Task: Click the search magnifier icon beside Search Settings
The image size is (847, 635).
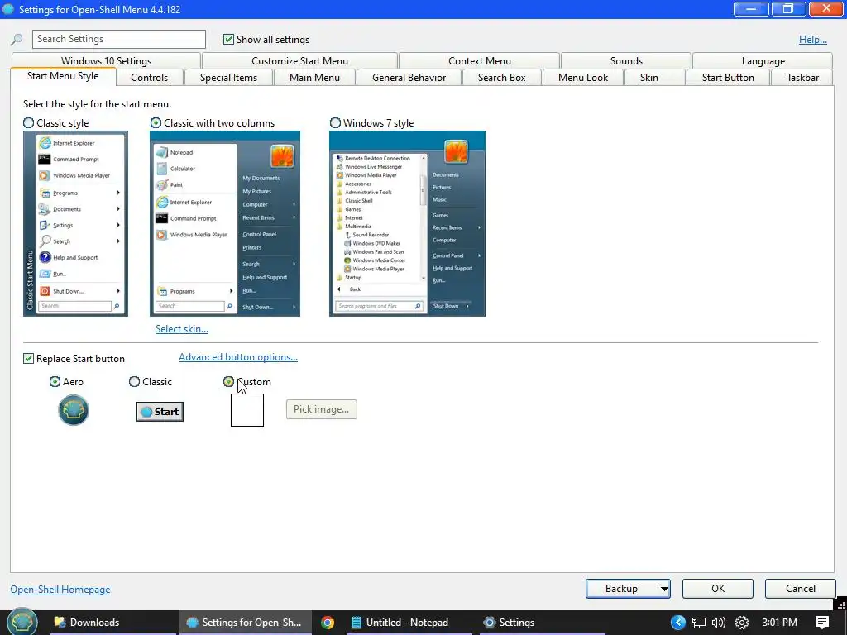Action: click(17, 40)
